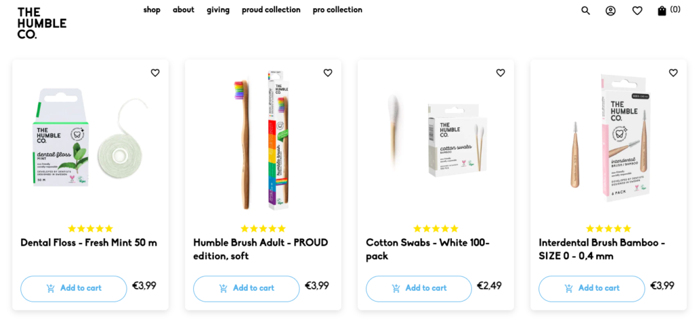Open the user account icon
The height and width of the screenshot is (322, 697).
point(611,11)
